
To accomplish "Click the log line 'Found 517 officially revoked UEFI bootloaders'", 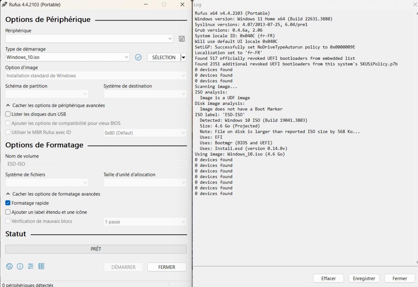I will [275, 58].
